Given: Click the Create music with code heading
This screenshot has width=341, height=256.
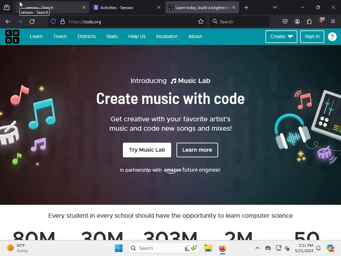Looking at the screenshot, I should 170,99.
